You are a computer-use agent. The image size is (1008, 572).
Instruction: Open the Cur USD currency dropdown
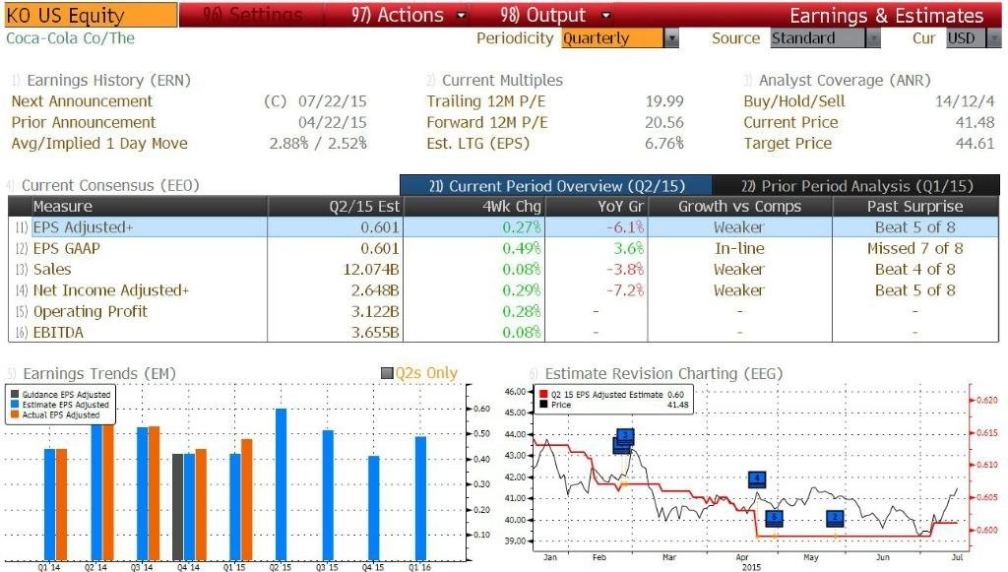click(x=974, y=38)
